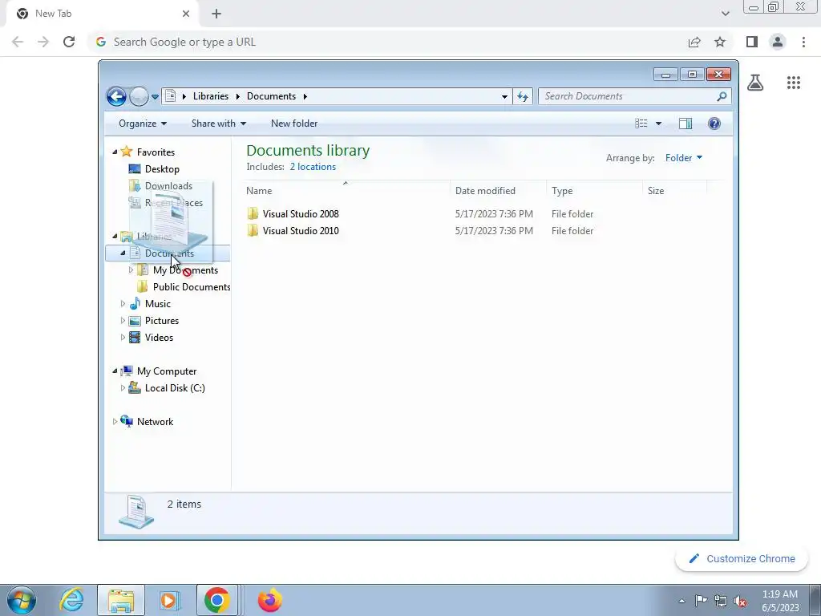Screen dimensions: 821x616
Task: Expand the Local Disk (C:) node
Action: click(123, 388)
